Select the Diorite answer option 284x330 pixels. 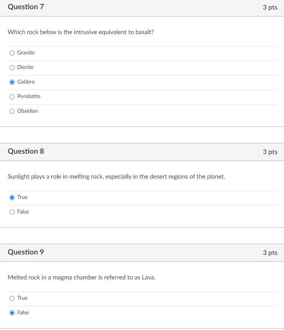click(12, 67)
